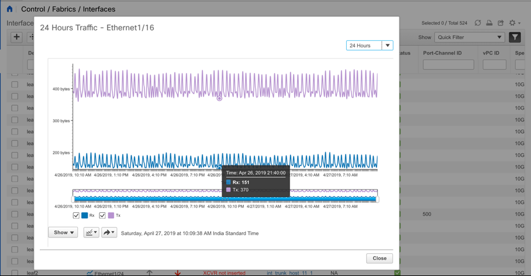Go to Control in the breadcrumb
Image resolution: width=531 pixels, height=276 pixels.
33,9
